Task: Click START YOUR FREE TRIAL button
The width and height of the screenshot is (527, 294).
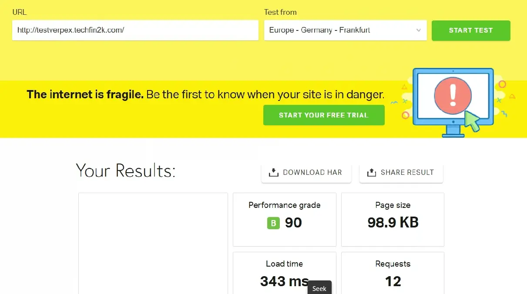Action: point(324,115)
